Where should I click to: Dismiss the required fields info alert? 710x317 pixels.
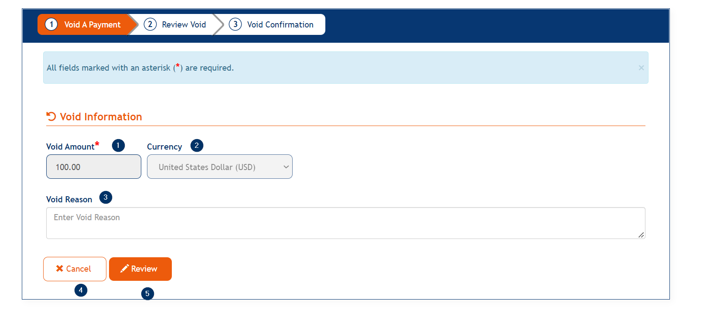tap(641, 68)
